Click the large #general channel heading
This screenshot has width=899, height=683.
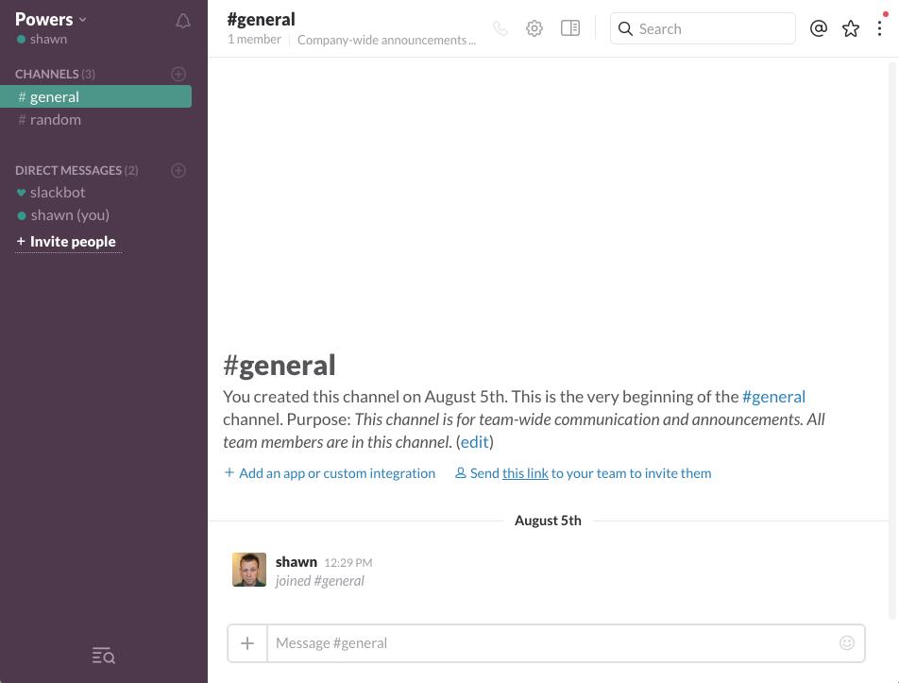[280, 366]
